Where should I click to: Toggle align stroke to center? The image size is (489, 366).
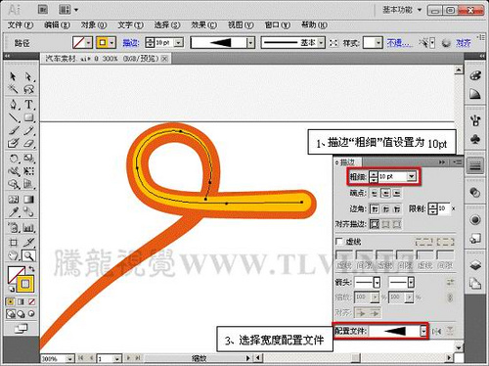[x=375, y=224]
